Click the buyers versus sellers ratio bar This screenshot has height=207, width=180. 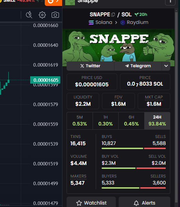134,188
